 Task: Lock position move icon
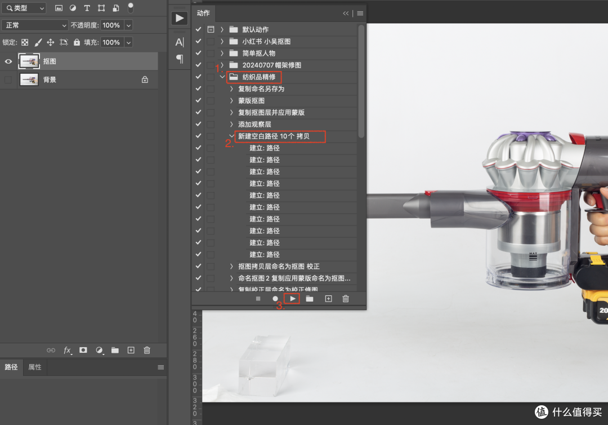[x=51, y=42]
